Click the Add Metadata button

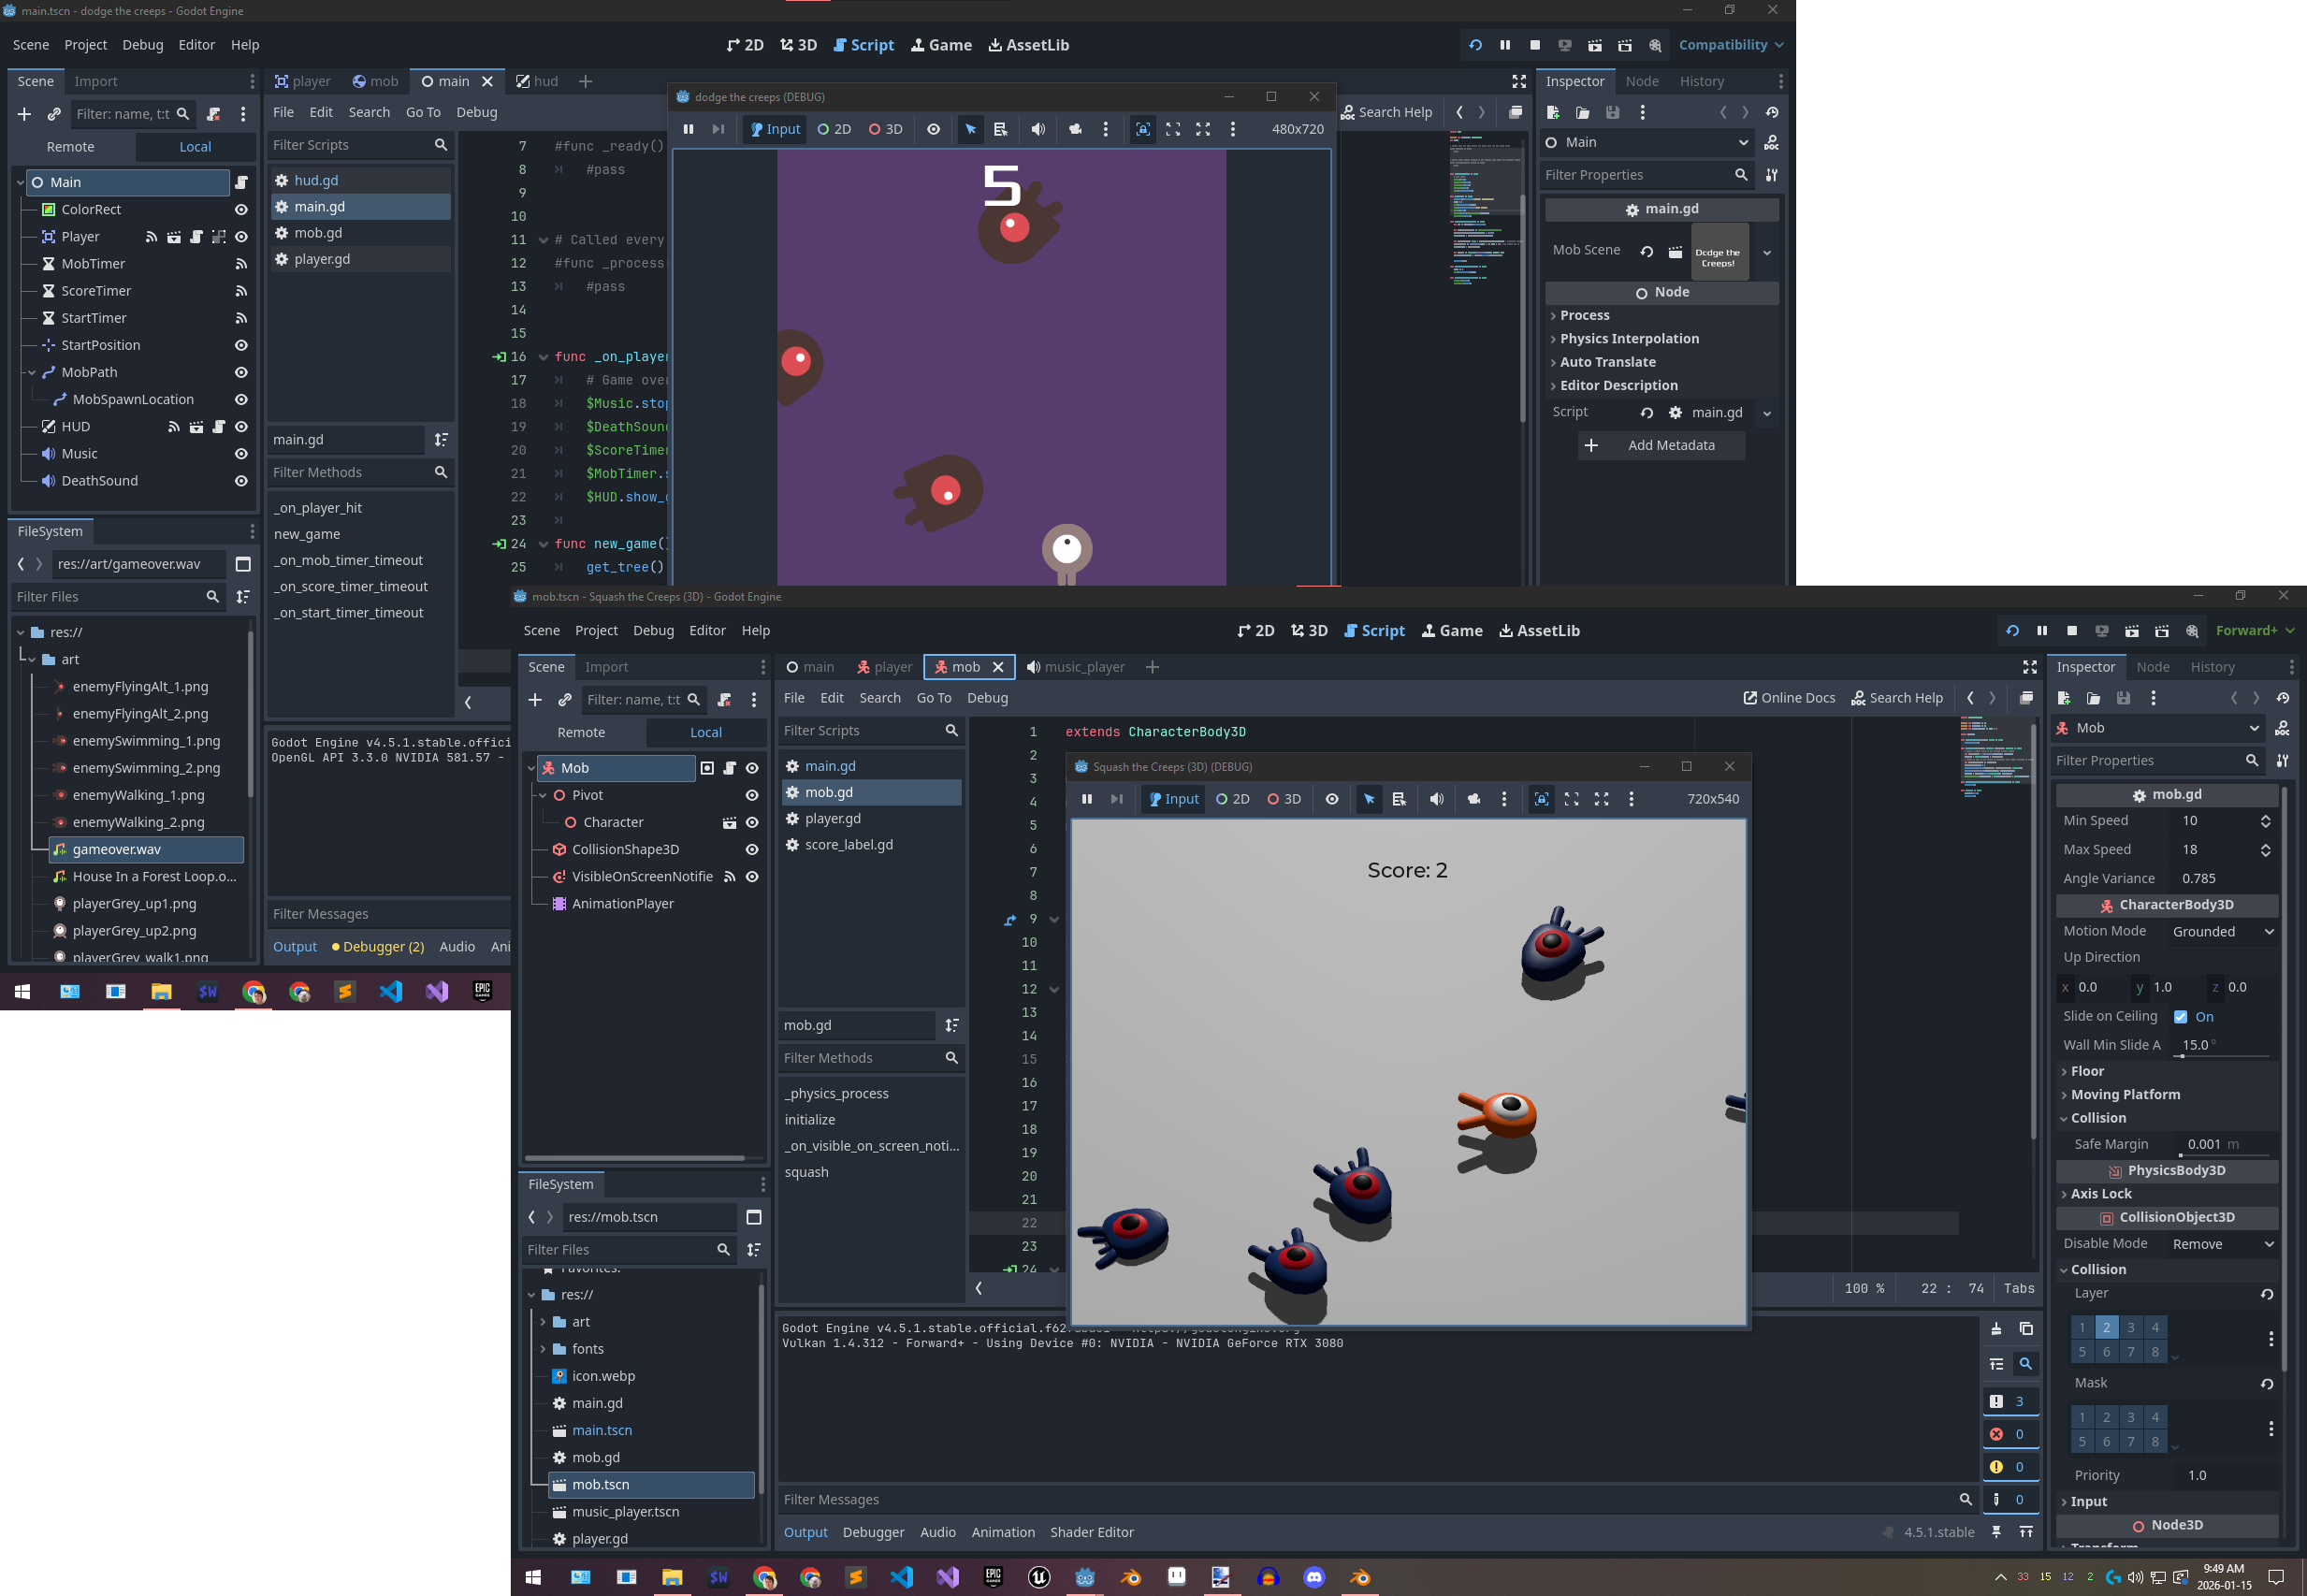(x=1661, y=445)
